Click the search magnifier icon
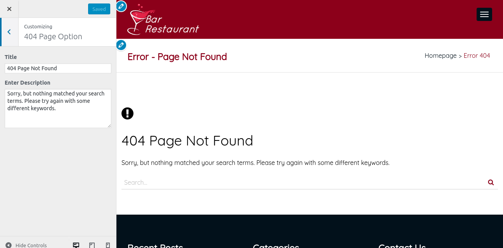 (491, 182)
